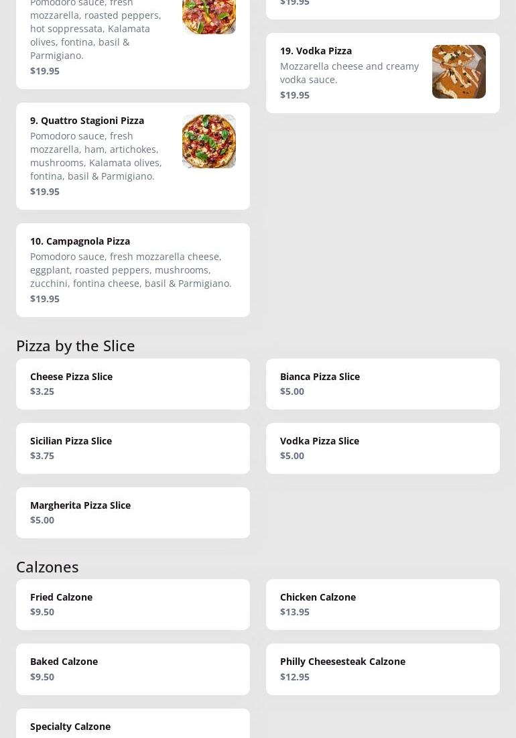Click the Calzones section heading
Viewport: 516px width, 738px height.
47,566
